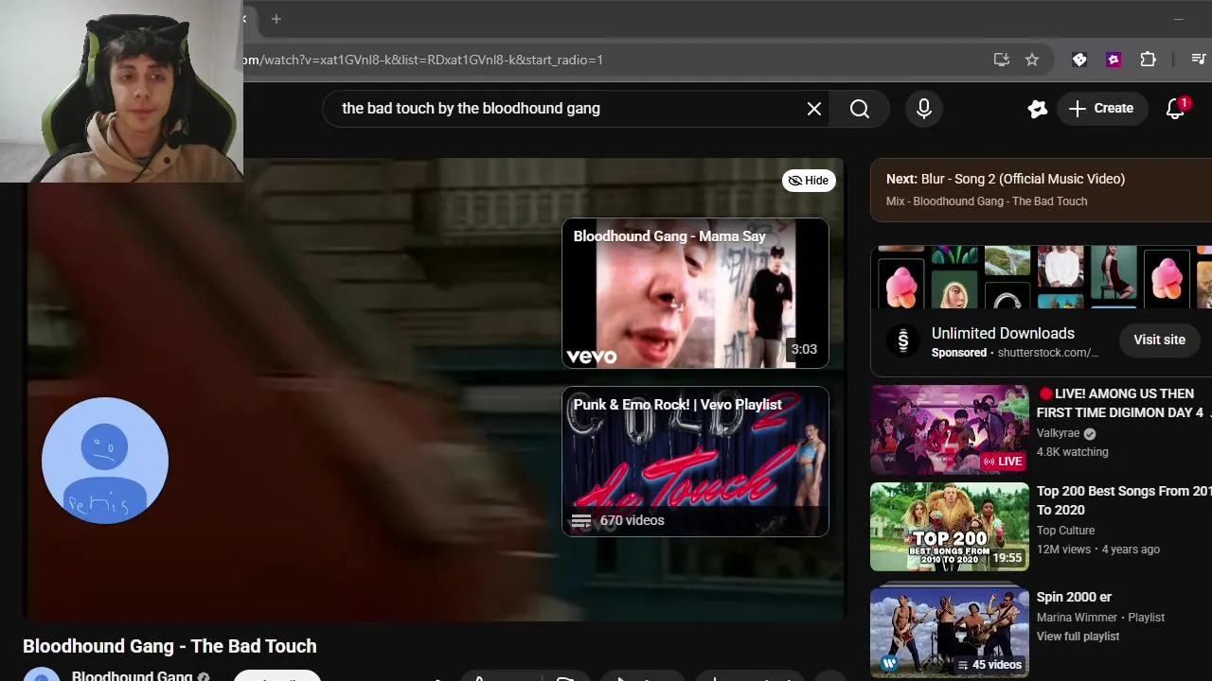Open the Unlimited Downloads sponsored ad title
Viewport: 1212px width, 681px height.
(1003, 333)
